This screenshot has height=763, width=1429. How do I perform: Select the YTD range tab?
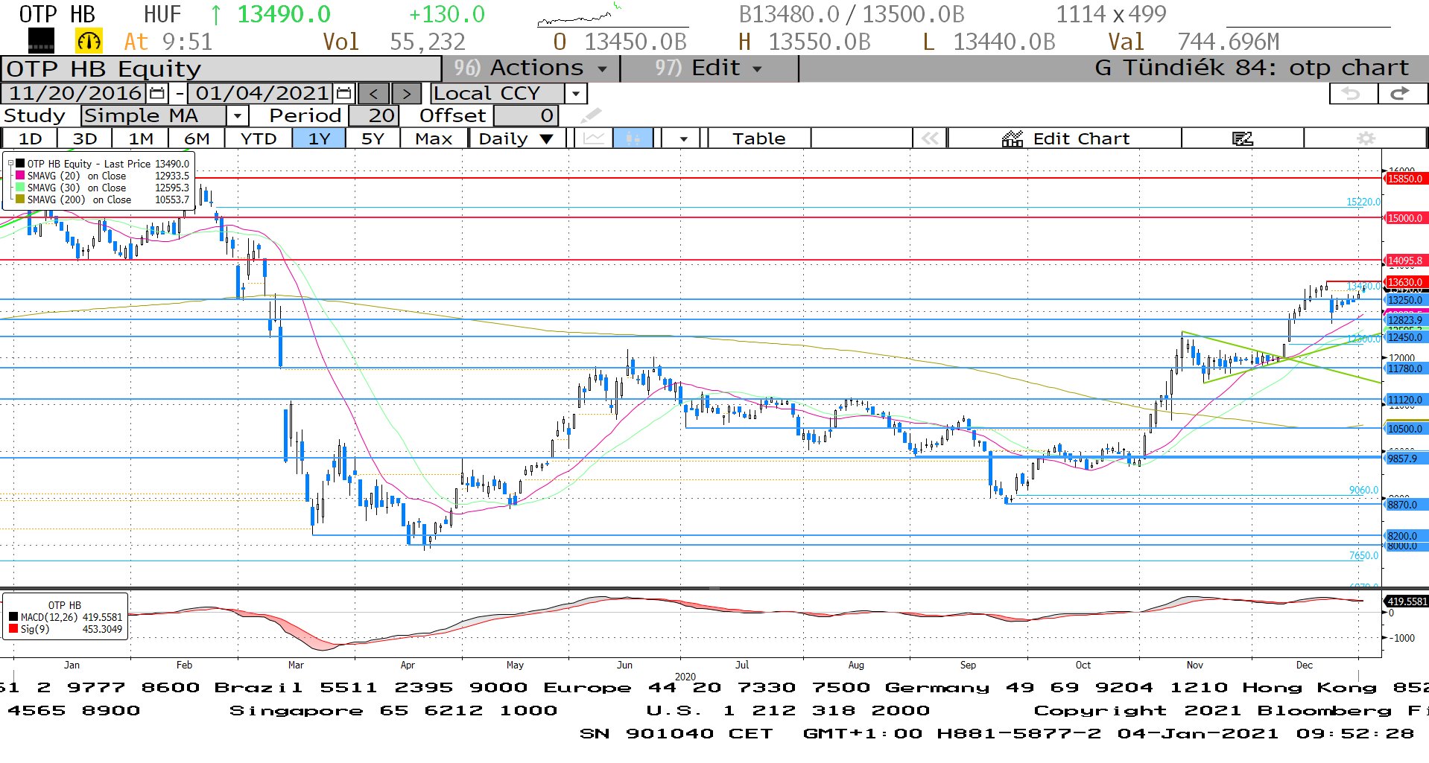259,138
